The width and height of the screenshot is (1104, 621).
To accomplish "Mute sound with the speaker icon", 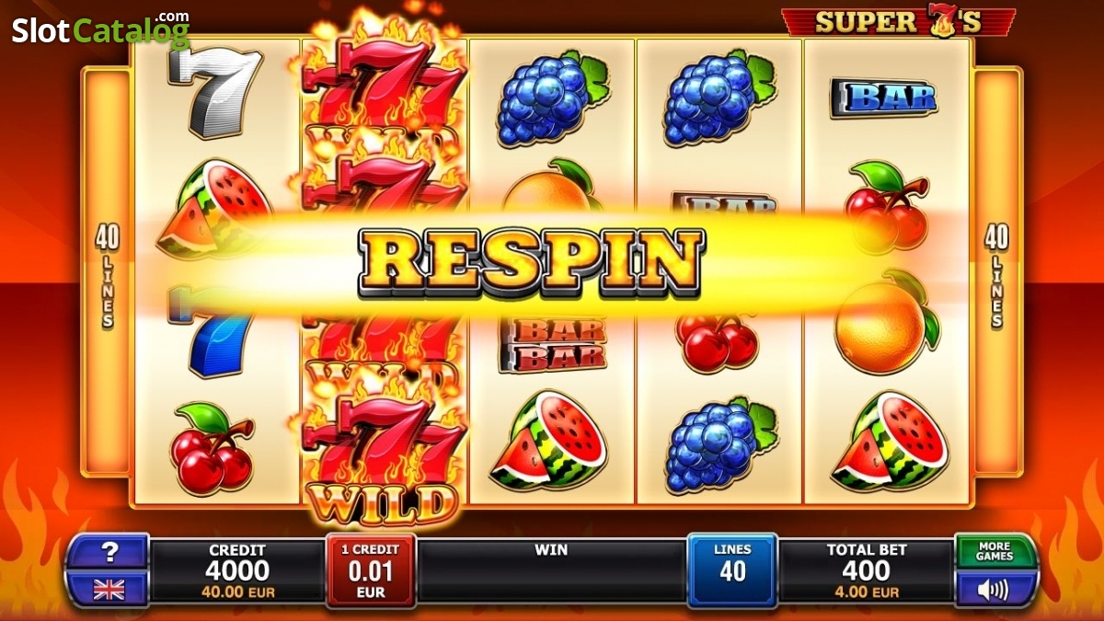I will (994, 589).
